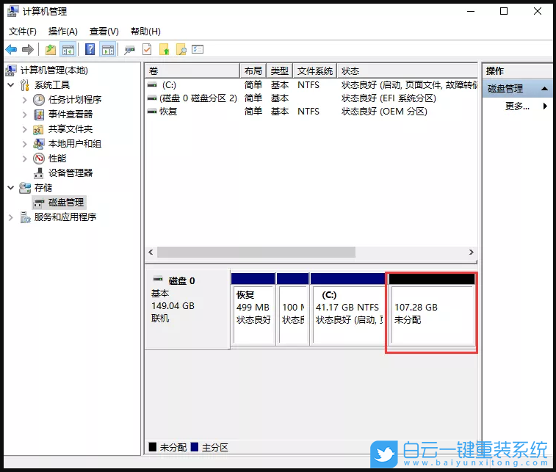Select the 100 MB EFI partition block
Viewport: 556px width, 472px height.
click(x=293, y=309)
